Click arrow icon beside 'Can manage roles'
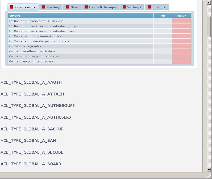Image resolution: width=212 pixels, height=179 pixels. (x=11, y=46)
